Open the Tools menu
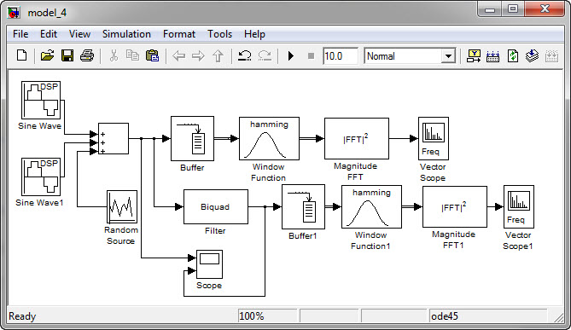This screenshot has height=330, width=571. [219, 34]
